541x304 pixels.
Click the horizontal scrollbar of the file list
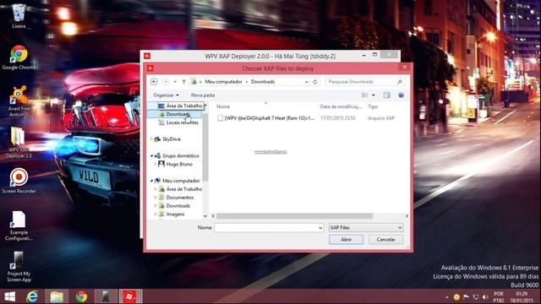(295, 216)
